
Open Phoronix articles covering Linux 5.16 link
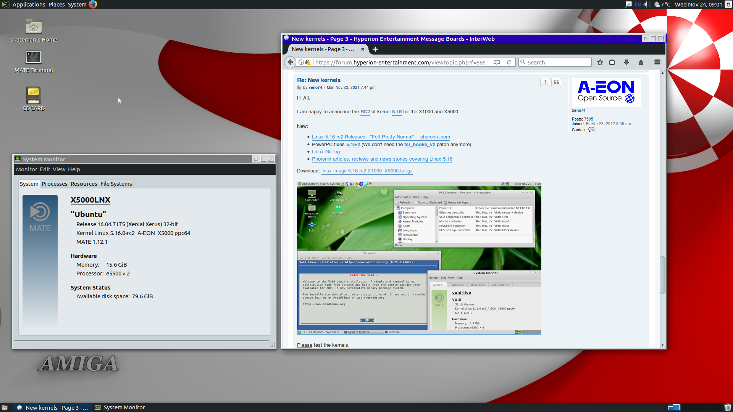(382, 159)
